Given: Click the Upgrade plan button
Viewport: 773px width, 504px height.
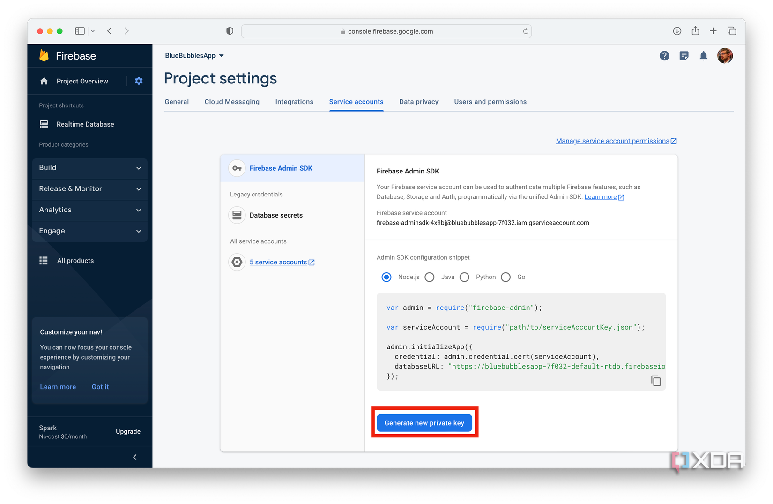Looking at the screenshot, I should 128,431.
